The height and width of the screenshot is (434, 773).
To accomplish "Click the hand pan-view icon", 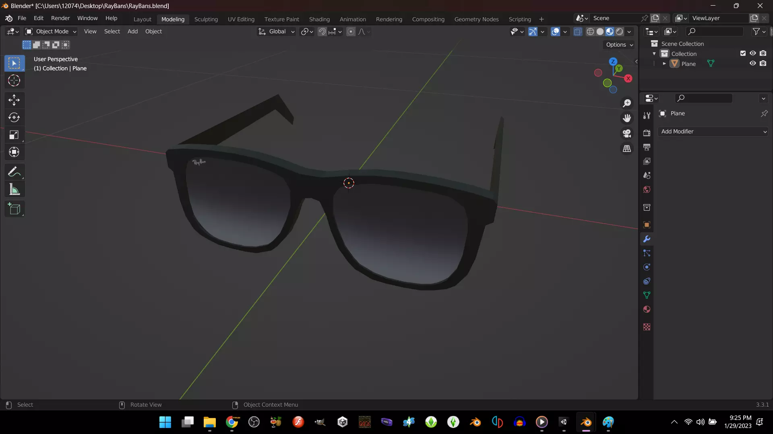I will [x=627, y=118].
